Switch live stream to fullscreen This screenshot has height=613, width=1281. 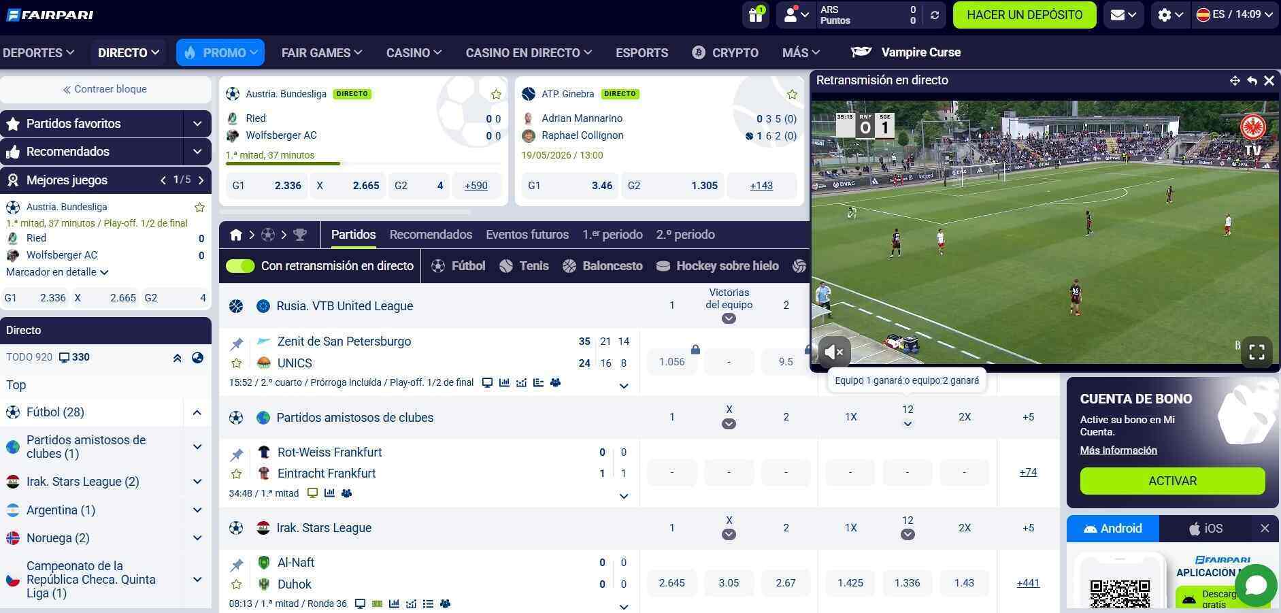[1257, 352]
